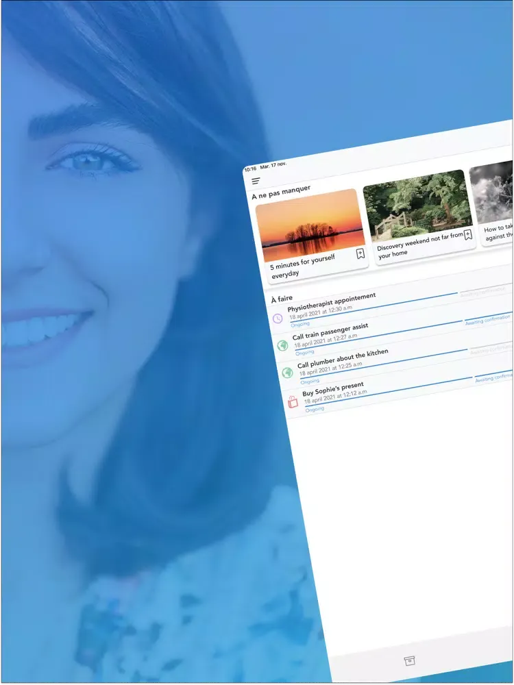Bookmark the '5 minutes for yourself everyday' card
The image size is (514, 685).
(x=360, y=253)
